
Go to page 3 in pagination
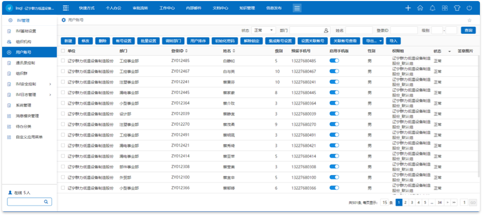[412, 202]
